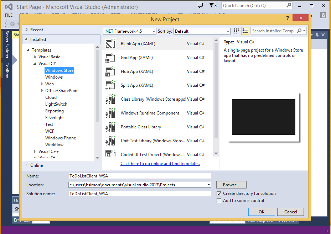331x234 pixels.
Task: Click the Browse... button
Action: (x=231, y=185)
